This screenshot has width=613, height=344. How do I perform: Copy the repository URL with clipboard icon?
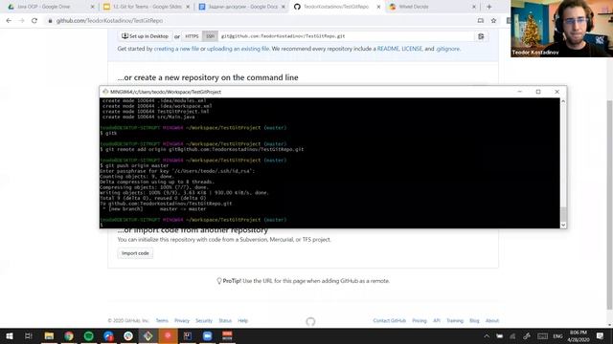point(481,36)
